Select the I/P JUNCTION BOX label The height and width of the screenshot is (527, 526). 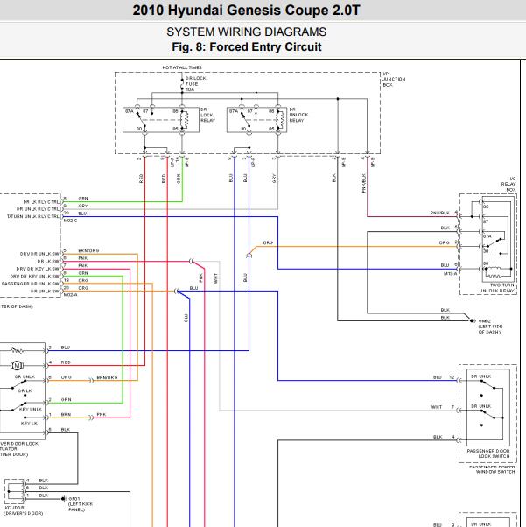[394, 80]
